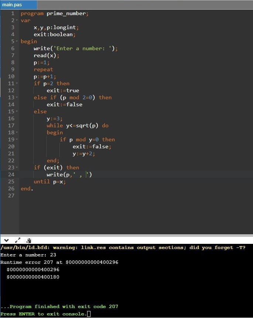Click line number 1 in the gutter
Viewport: 253px width, 318px height.
click(12, 14)
